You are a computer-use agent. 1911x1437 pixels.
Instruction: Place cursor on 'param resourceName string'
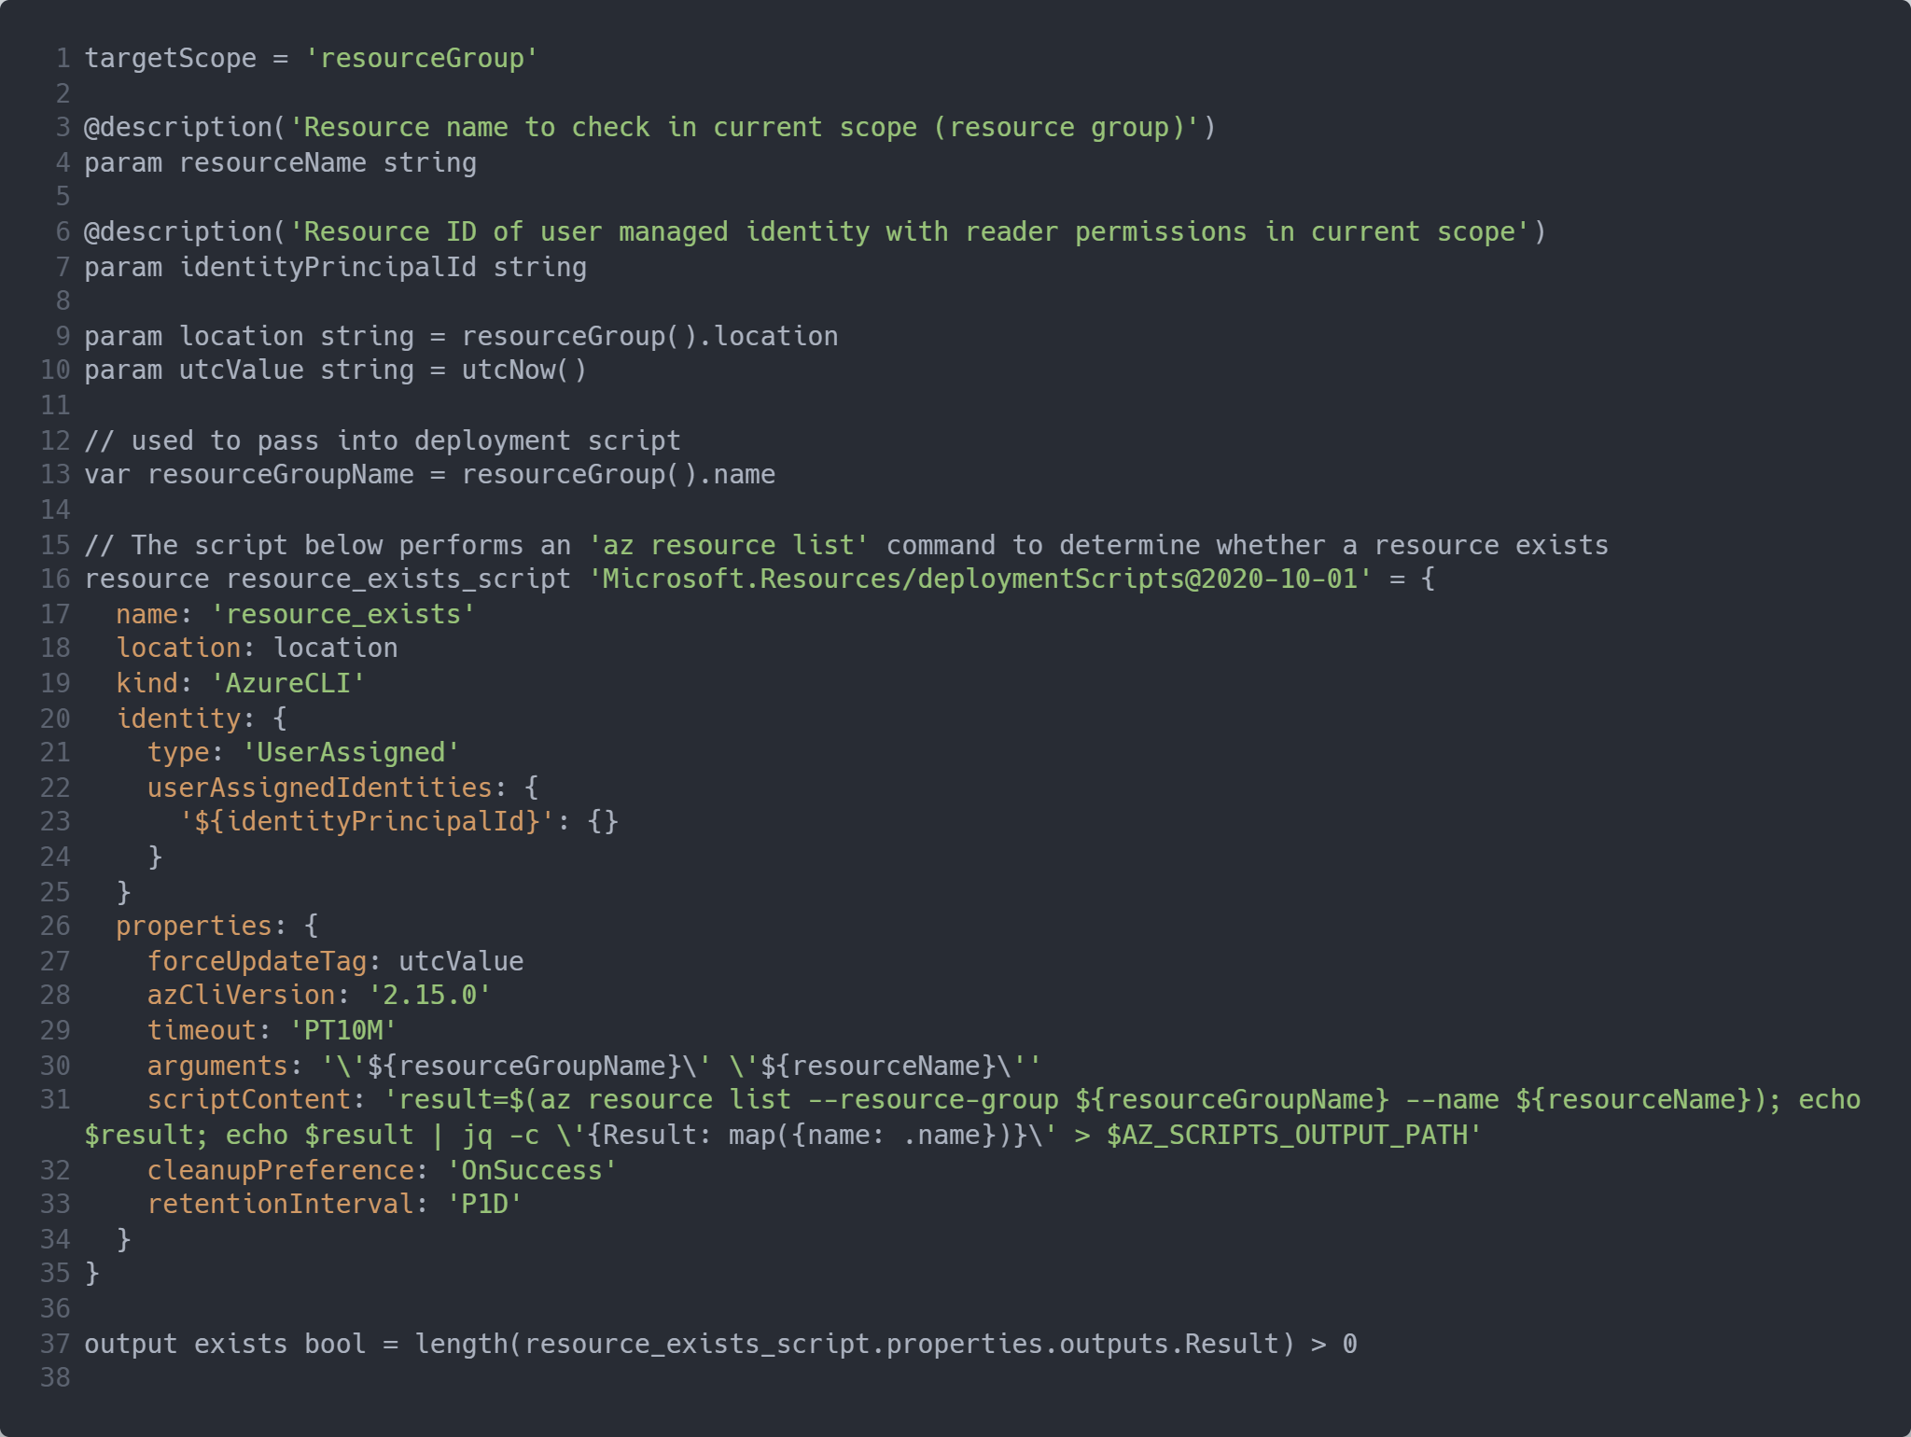pyautogui.click(x=280, y=163)
